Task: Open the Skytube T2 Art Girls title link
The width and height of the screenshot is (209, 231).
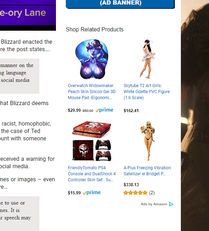Action: coord(146,92)
